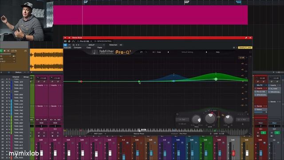This screenshot has height=160, width=284.
Task: Solo the Main output channel
Action: point(277,133)
